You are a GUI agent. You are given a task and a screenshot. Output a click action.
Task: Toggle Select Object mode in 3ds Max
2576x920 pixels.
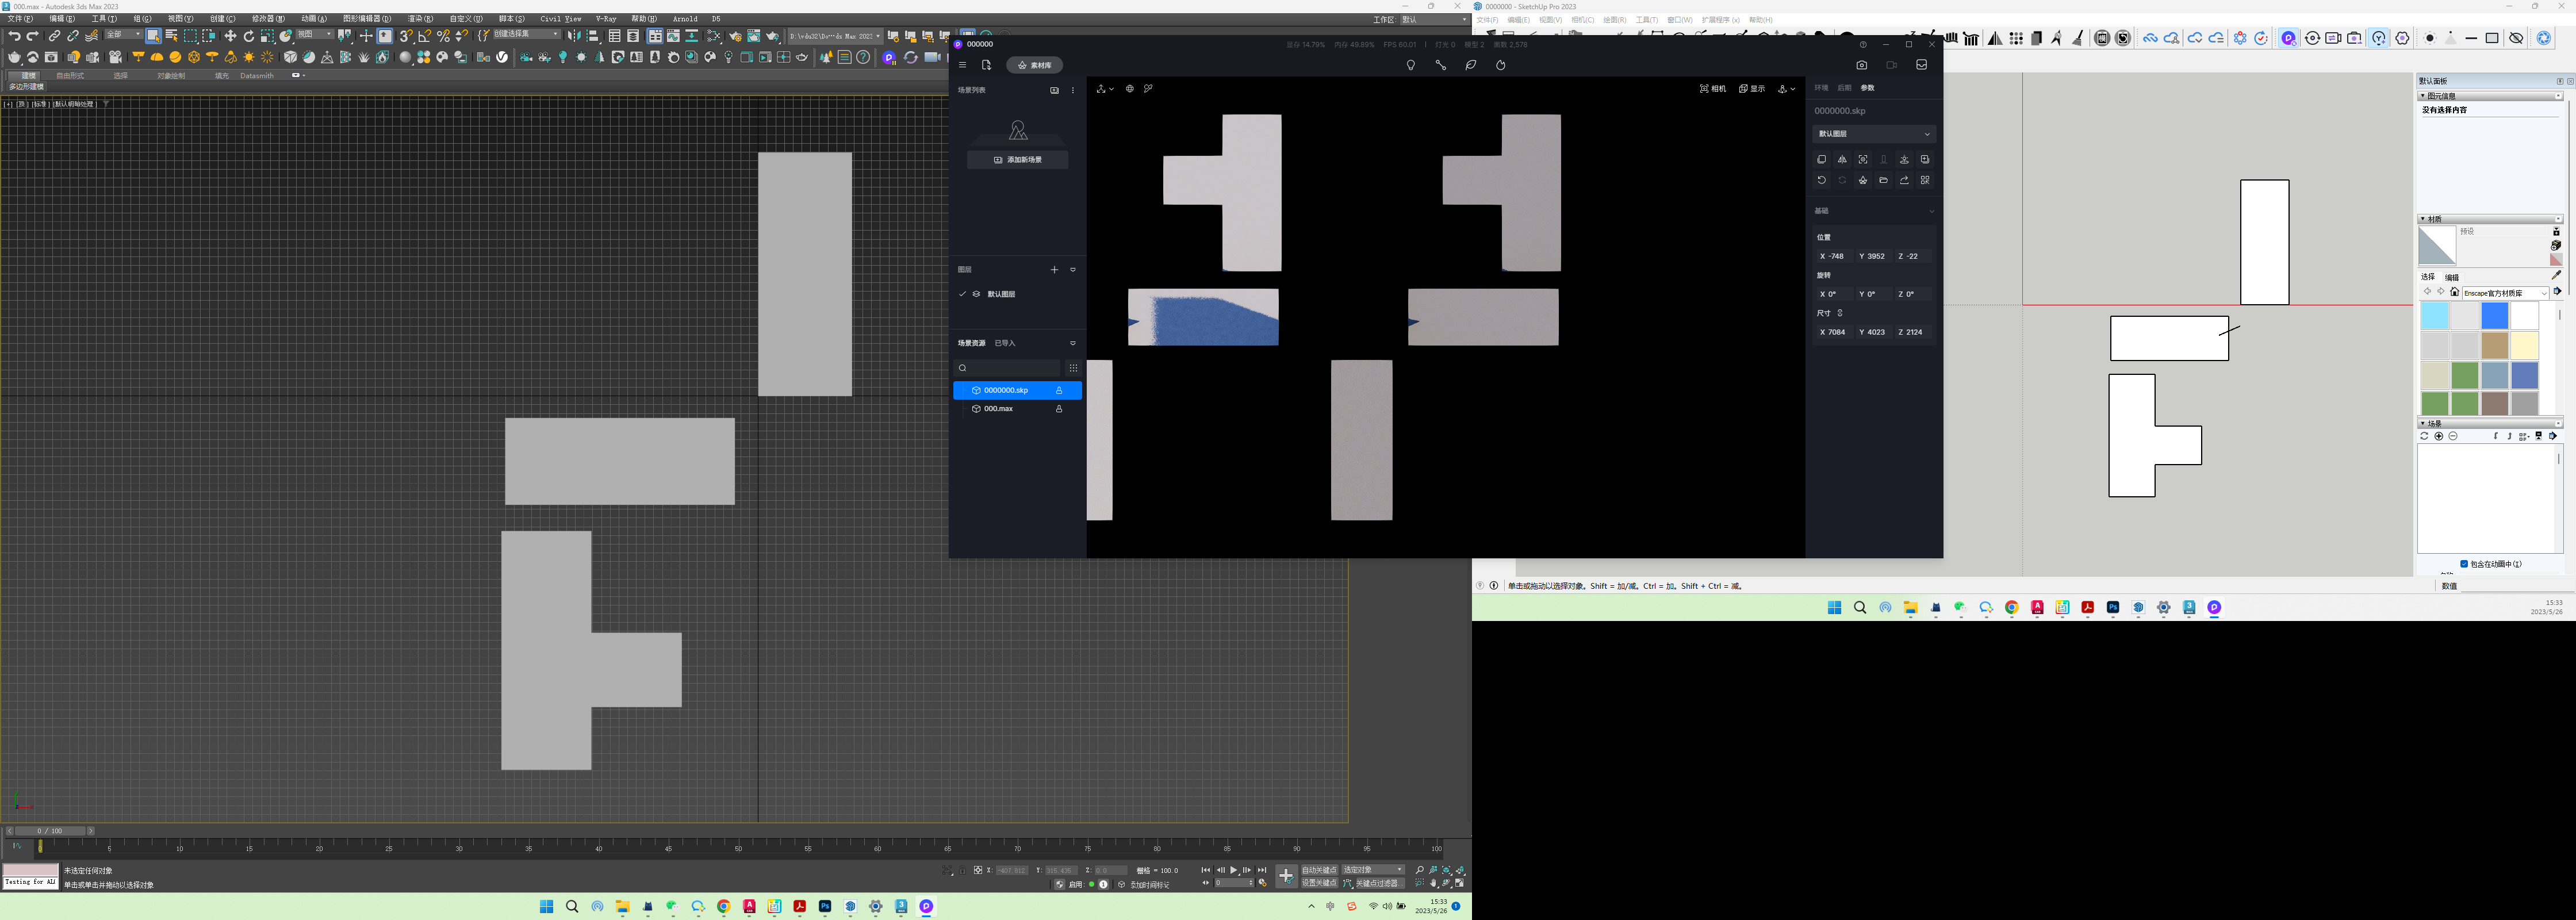coord(153,36)
